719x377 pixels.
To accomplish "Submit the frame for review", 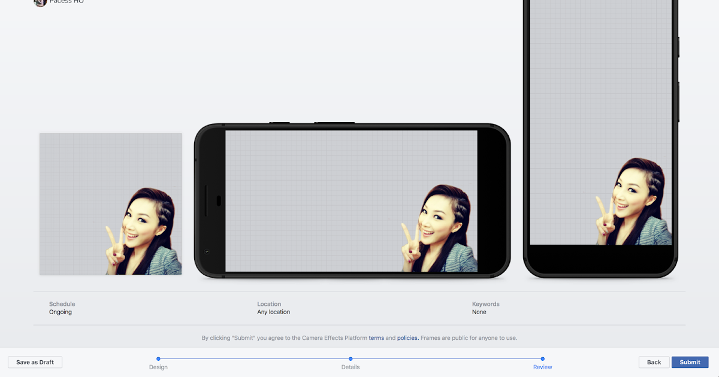I will click(x=690, y=362).
